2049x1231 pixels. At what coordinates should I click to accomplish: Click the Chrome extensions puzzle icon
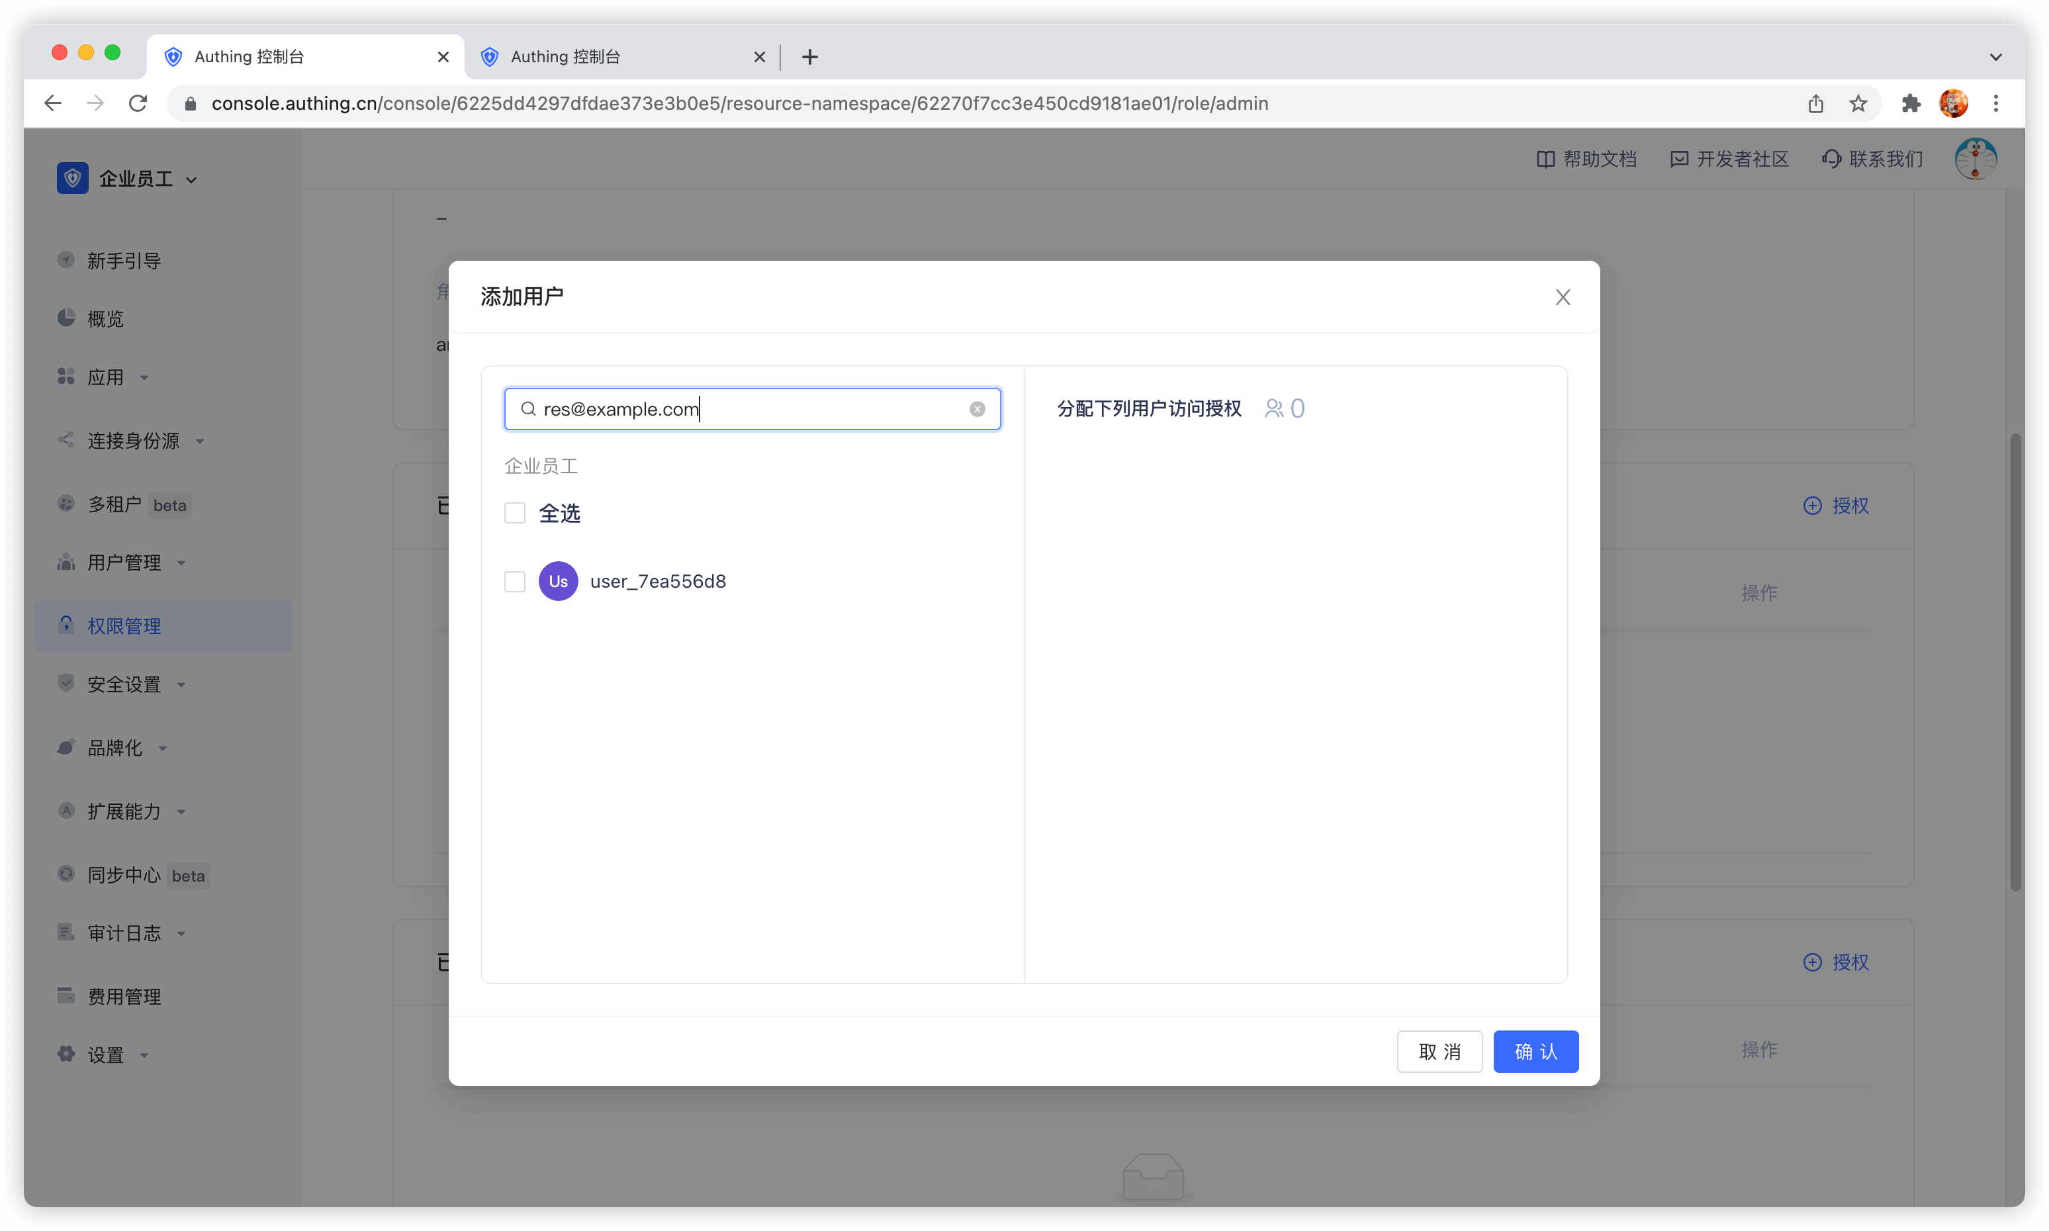tap(1911, 104)
